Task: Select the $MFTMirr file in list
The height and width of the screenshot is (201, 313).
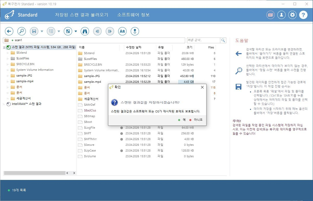Action: click(x=147, y=139)
